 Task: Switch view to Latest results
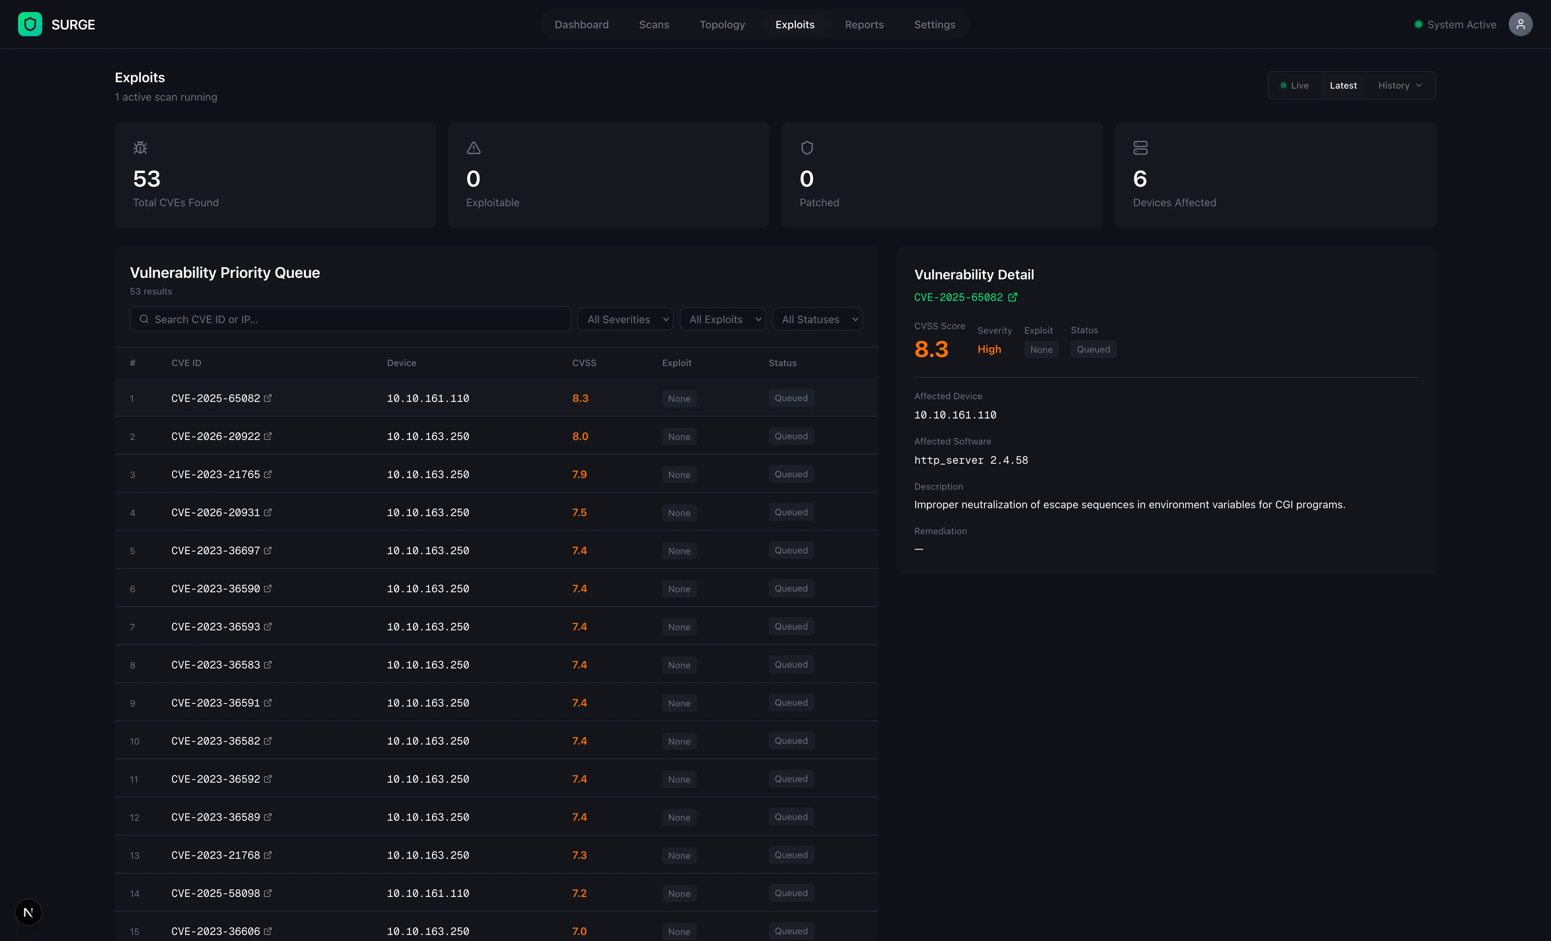click(x=1343, y=86)
